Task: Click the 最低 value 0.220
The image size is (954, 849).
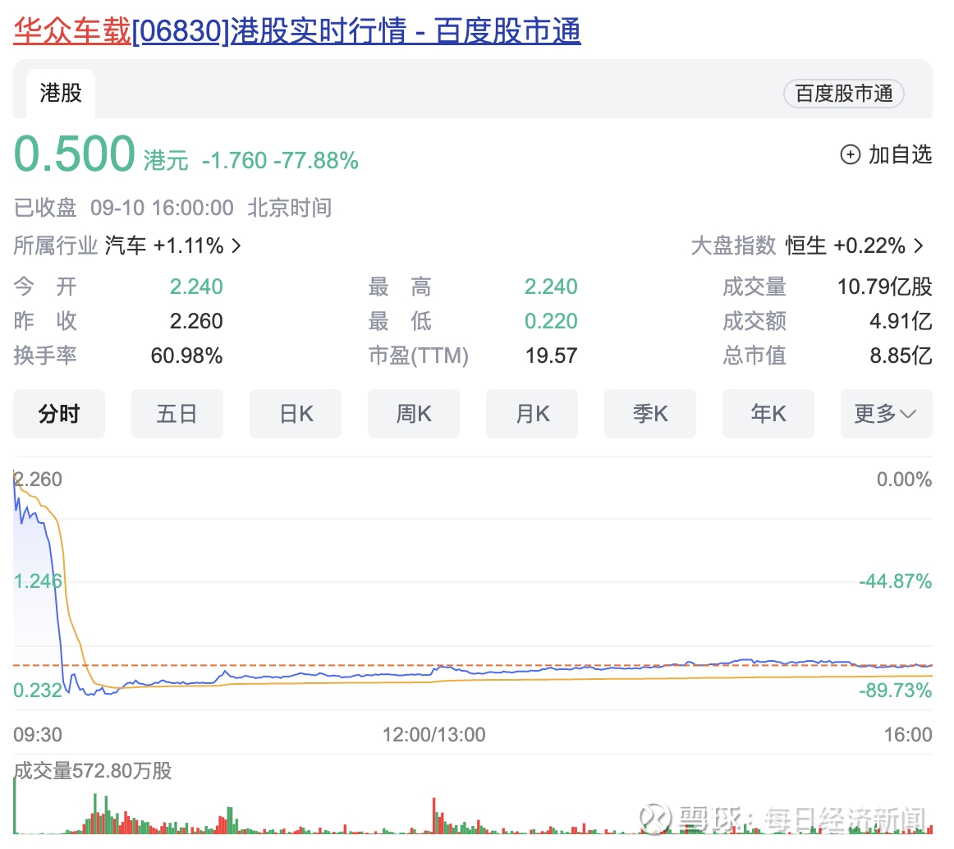Action: tap(551, 321)
